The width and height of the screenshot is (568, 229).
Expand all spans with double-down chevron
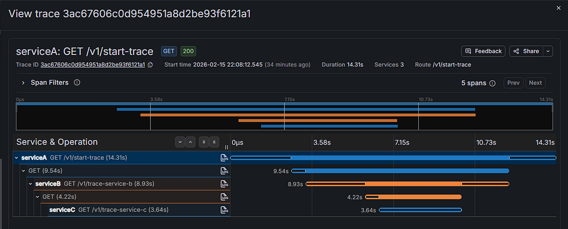[204, 142]
